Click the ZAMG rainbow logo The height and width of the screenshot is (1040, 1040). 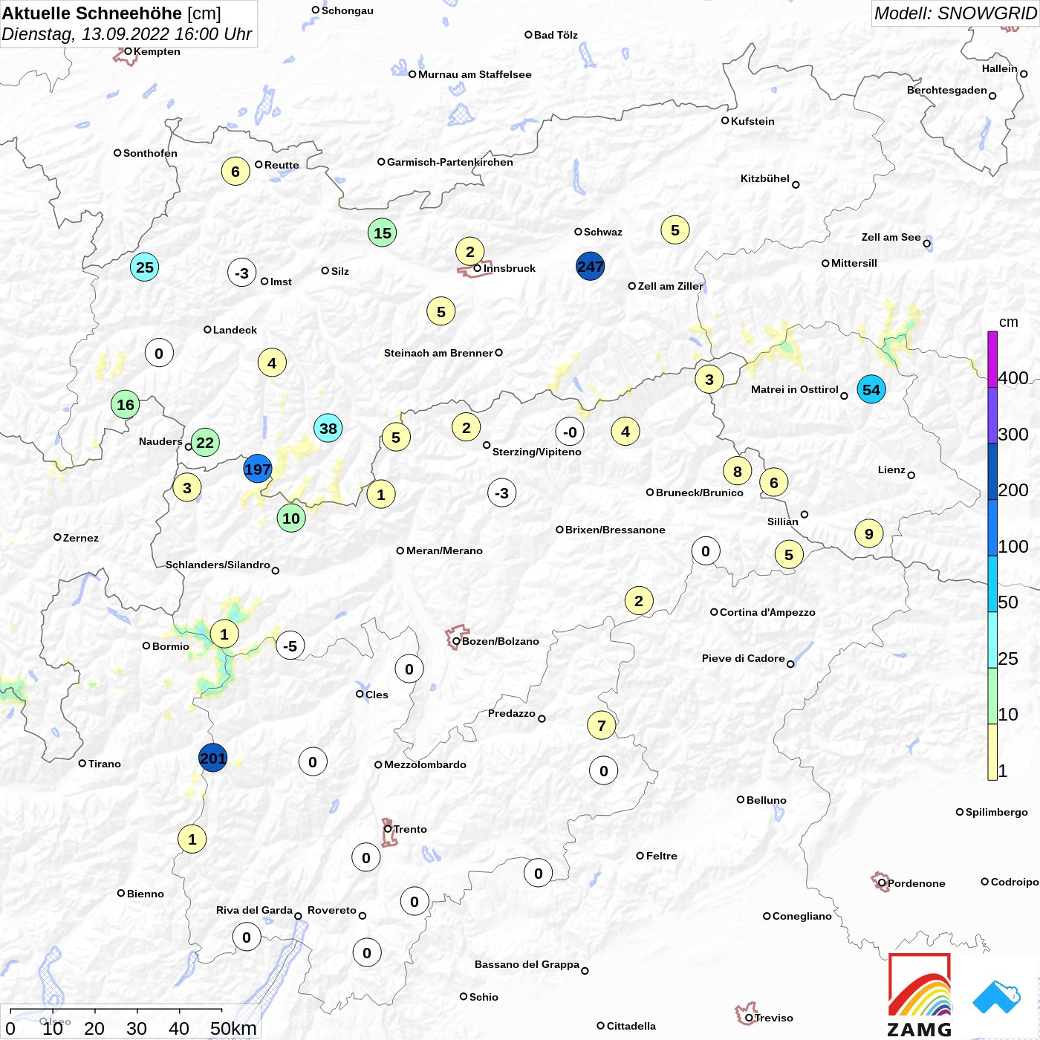pyautogui.click(x=920, y=994)
